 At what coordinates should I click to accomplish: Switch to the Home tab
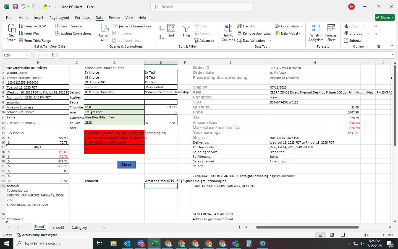tap(23, 17)
